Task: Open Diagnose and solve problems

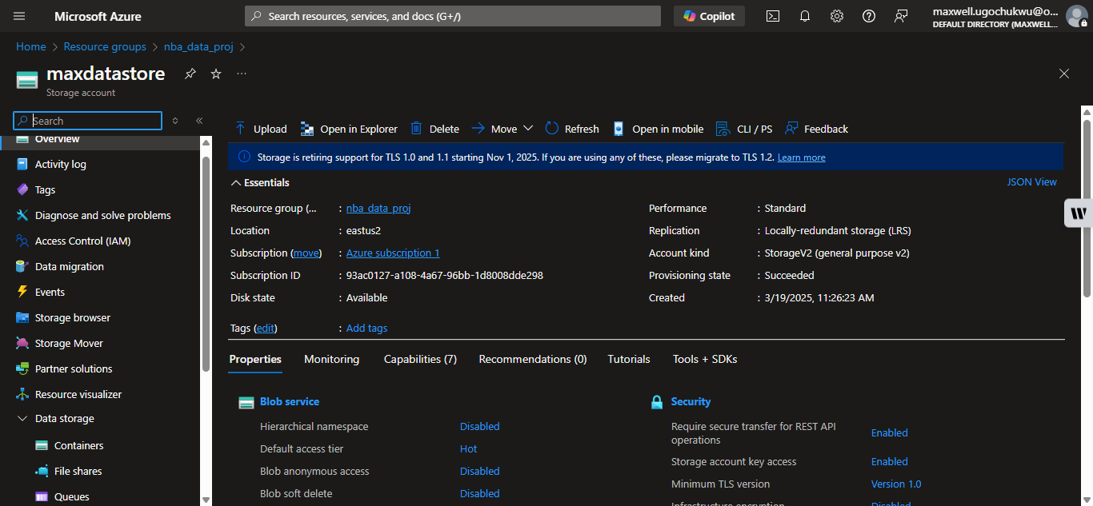Action: tap(102, 215)
